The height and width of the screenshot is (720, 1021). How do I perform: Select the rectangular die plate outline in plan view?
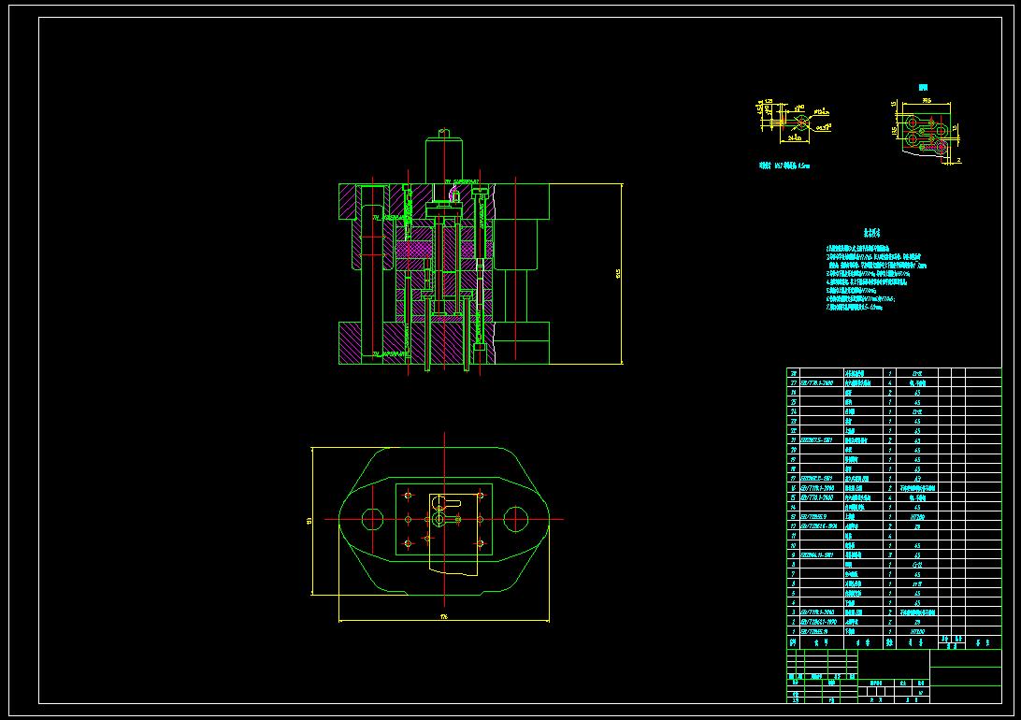[444, 519]
